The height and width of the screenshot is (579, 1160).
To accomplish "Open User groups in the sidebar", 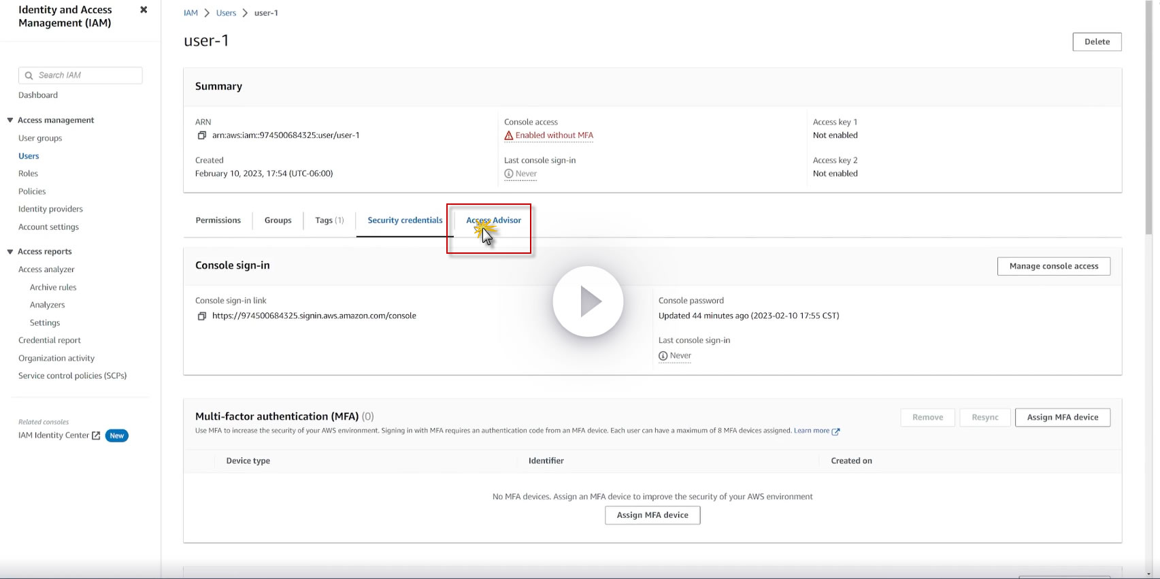I will (40, 138).
